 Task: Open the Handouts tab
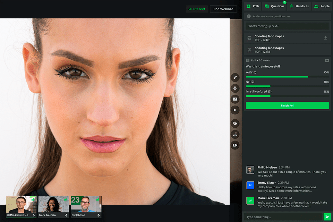pos(299,6)
